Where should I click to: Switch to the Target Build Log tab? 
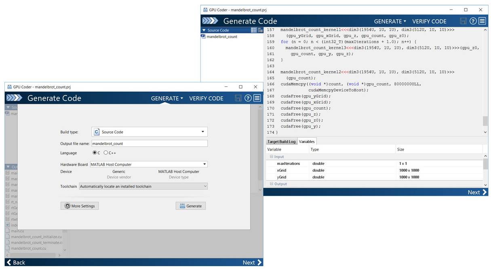pyautogui.click(x=281, y=142)
